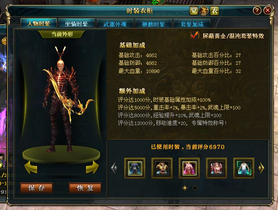This screenshot has width=278, height=210.
Task: Click the 觉 icon in title bar
Action: click(x=194, y=11)
